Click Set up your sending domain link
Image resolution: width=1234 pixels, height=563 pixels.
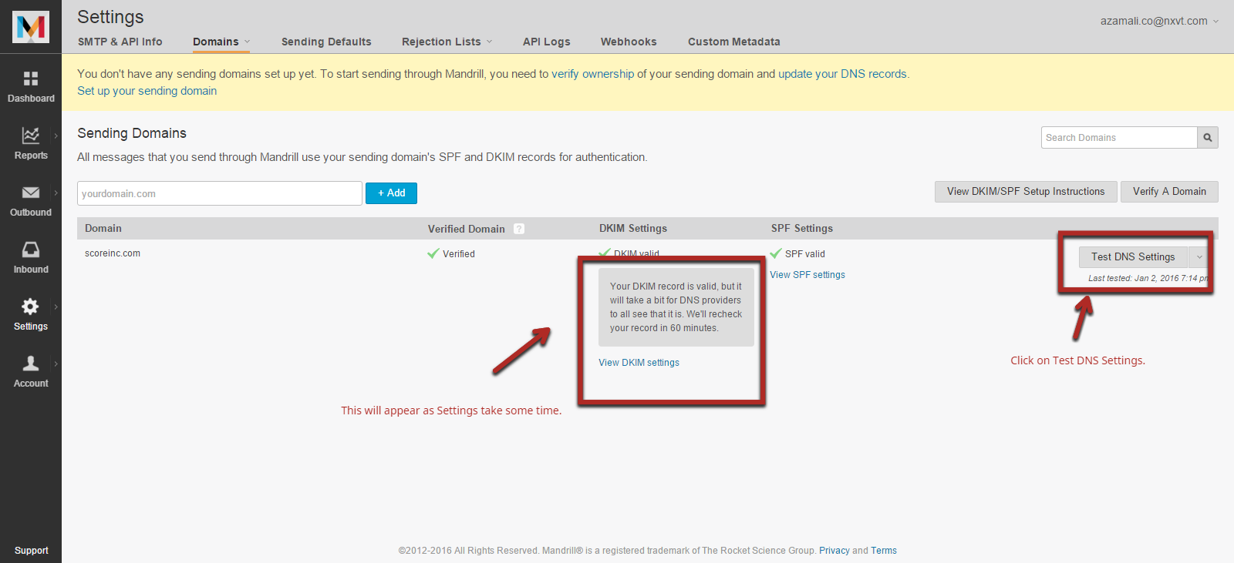147,91
